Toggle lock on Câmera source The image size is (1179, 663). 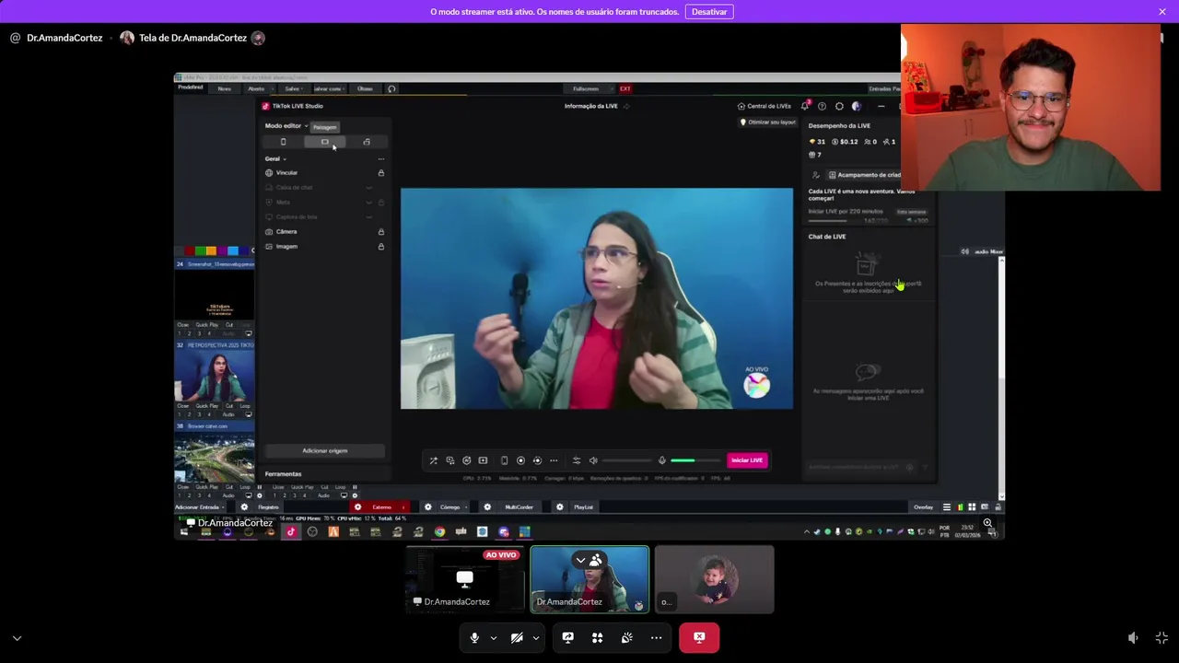point(380,231)
